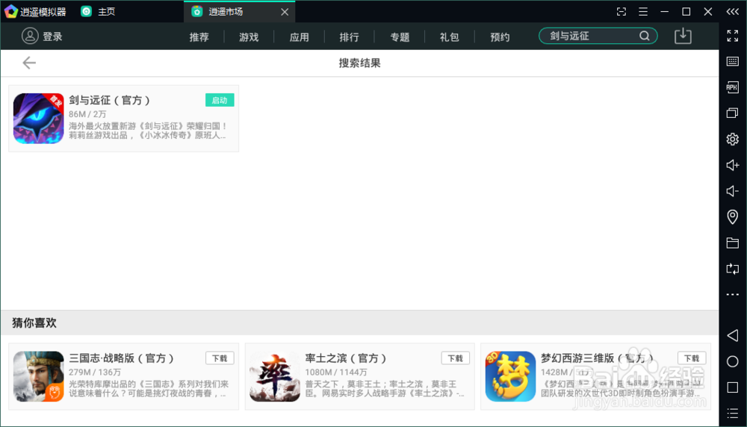Viewport: 747px width, 427px height.
Task: Tap the Android back triangle button
Action: click(x=732, y=335)
